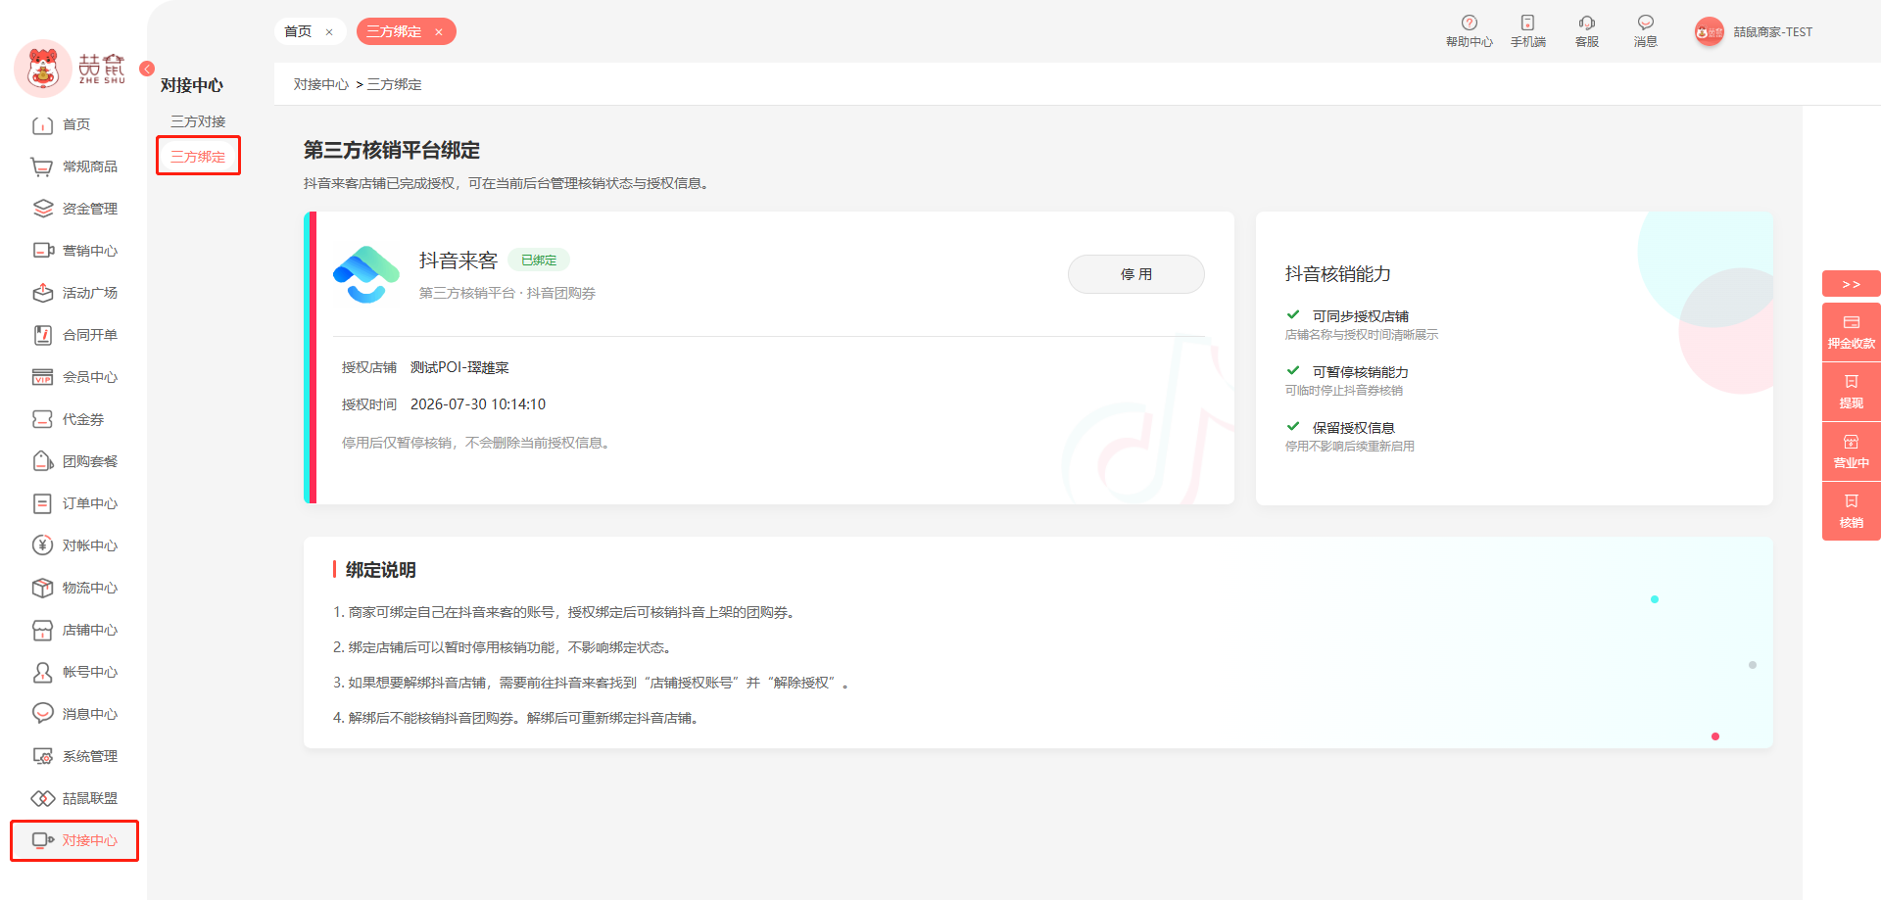1881x900 pixels.
Task: Click the 抖音核销能力 panel heading
Action: click(x=1338, y=274)
